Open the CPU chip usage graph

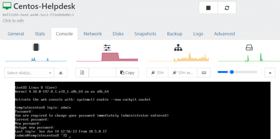pyautogui.click(x=36, y=47)
